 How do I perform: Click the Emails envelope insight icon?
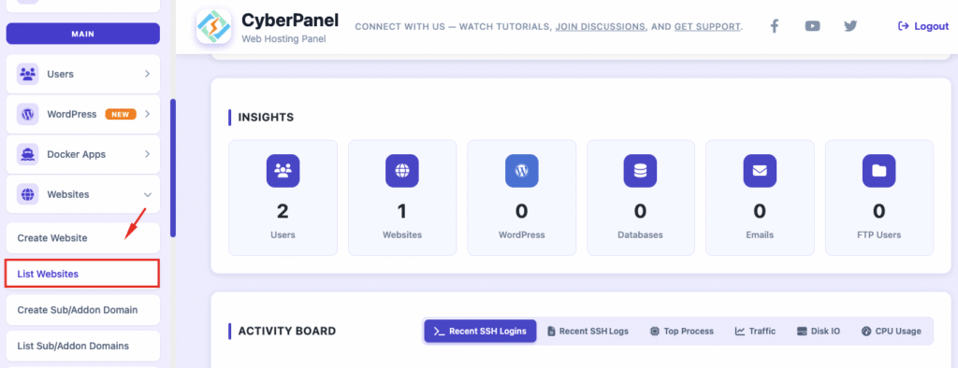(760, 170)
